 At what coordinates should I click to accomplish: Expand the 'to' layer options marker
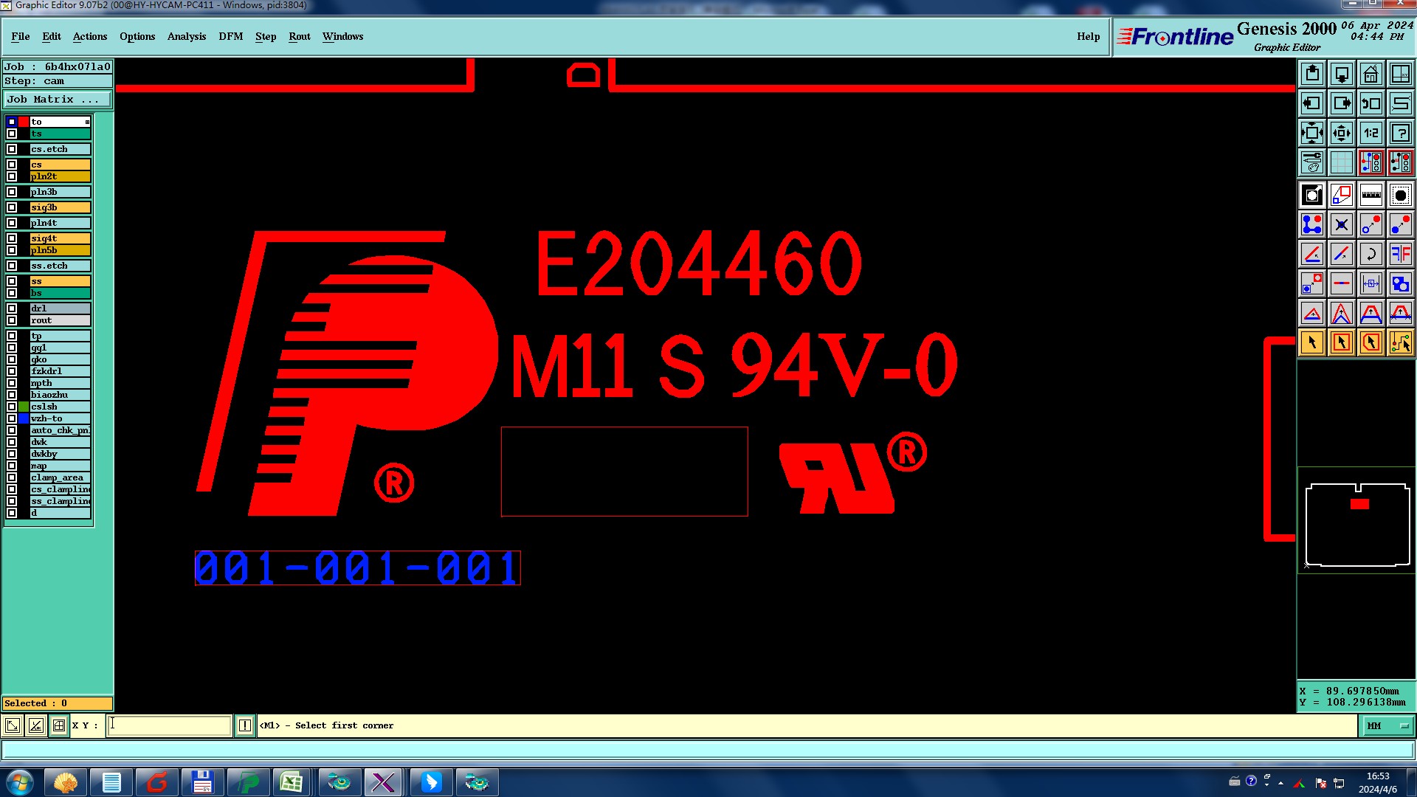[x=87, y=122]
